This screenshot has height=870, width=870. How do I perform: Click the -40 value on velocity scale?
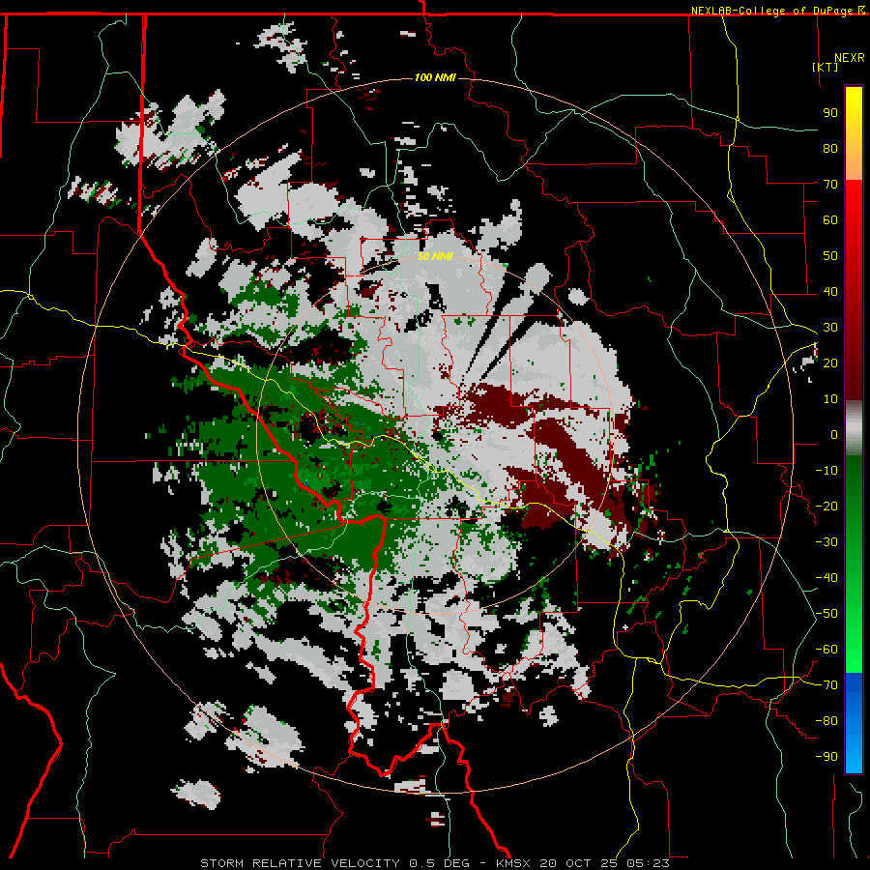(826, 578)
